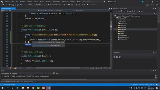
Task: Expand the Properties node
Action: pos(116,22)
